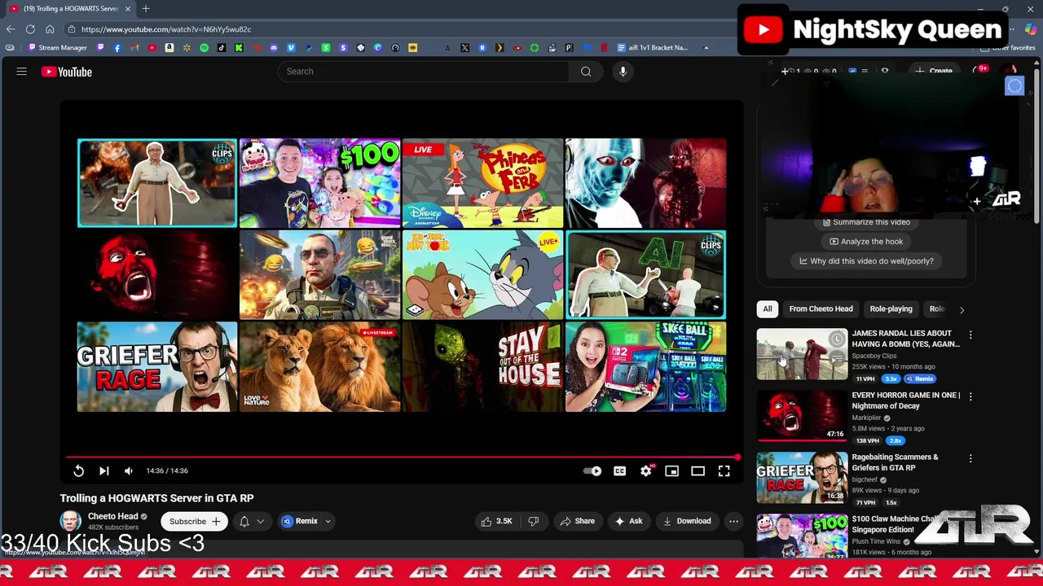Open the Spotify bookmark icon

click(x=204, y=47)
